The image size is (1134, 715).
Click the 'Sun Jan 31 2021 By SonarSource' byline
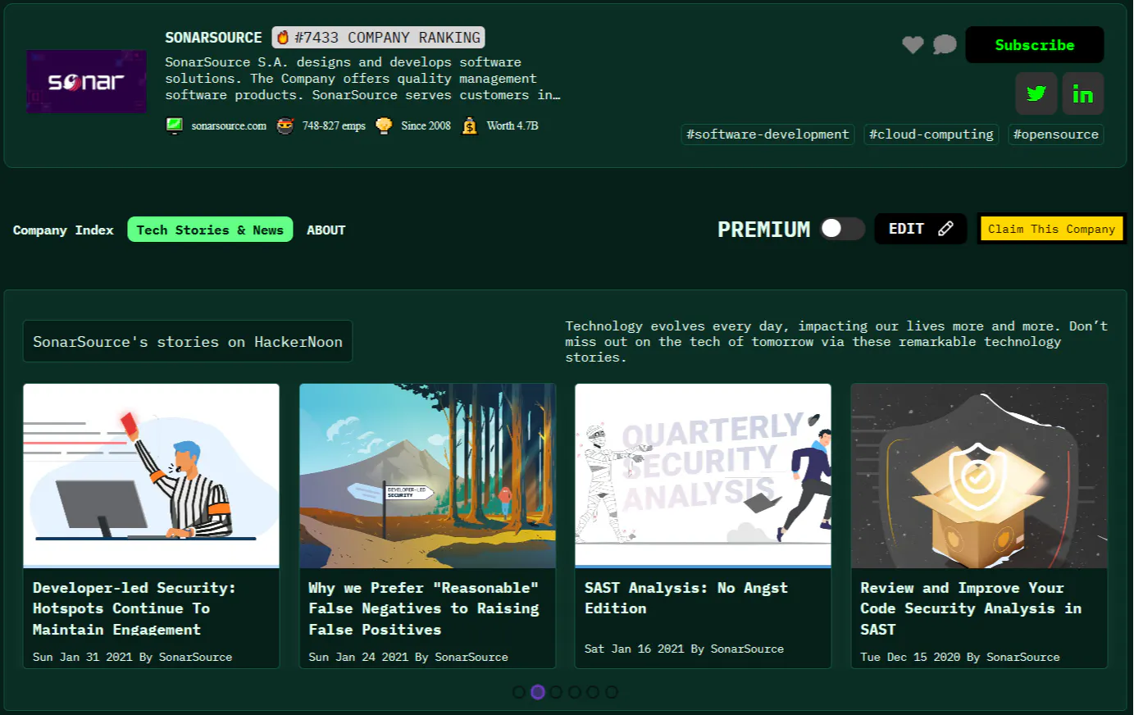132,657
